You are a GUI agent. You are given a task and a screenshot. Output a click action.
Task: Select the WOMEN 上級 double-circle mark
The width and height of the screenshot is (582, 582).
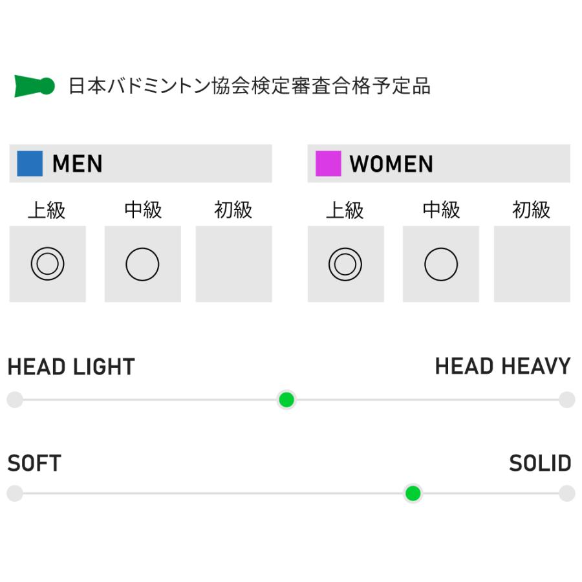[345, 264]
